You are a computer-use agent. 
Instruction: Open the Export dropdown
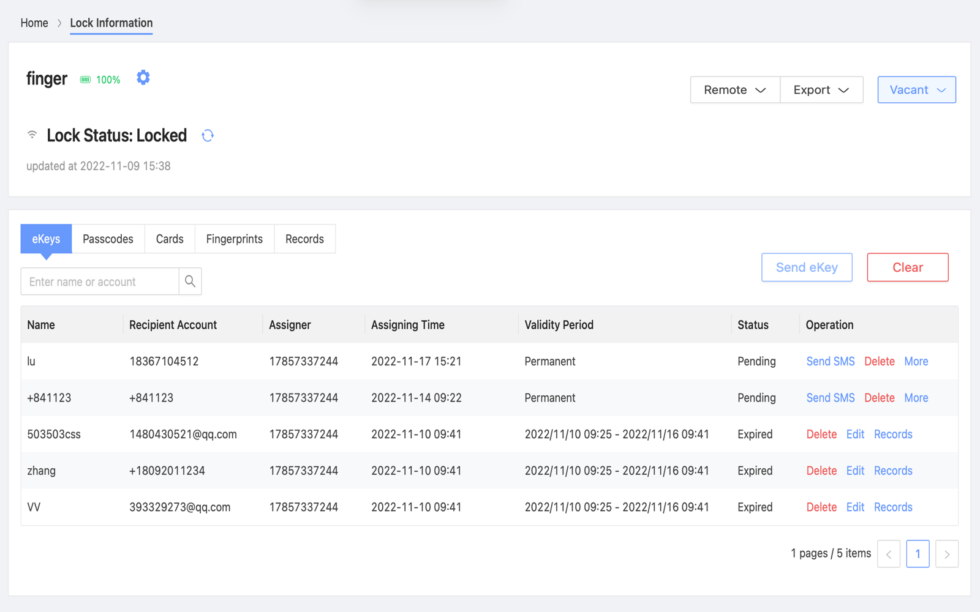(x=821, y=90)
